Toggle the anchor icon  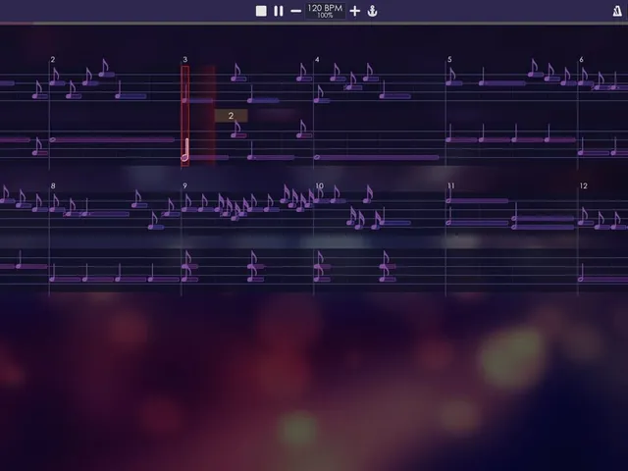coord(373,11)
